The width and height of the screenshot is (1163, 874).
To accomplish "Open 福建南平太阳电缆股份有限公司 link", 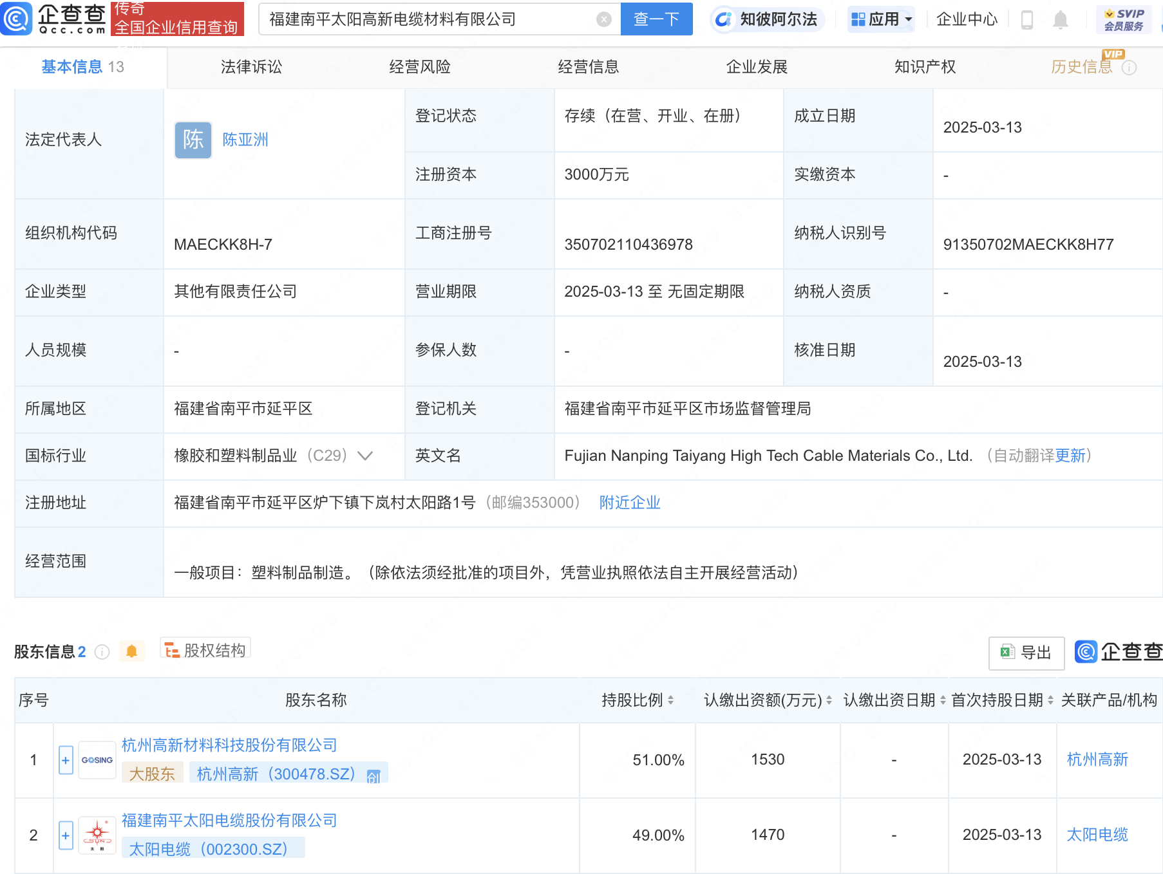I will (x=229, y=821).
